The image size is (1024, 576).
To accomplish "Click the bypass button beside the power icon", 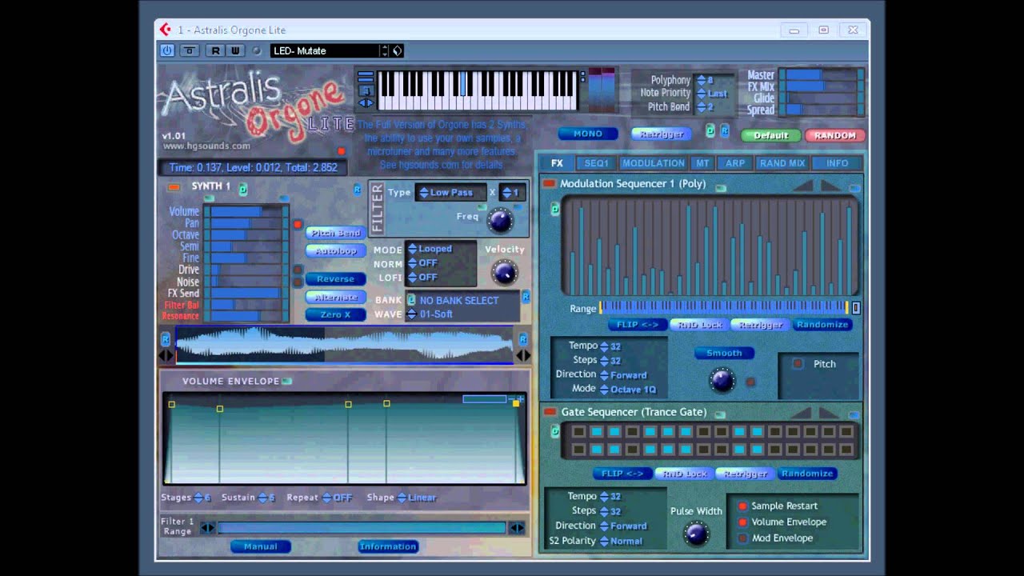I will 190,50.
